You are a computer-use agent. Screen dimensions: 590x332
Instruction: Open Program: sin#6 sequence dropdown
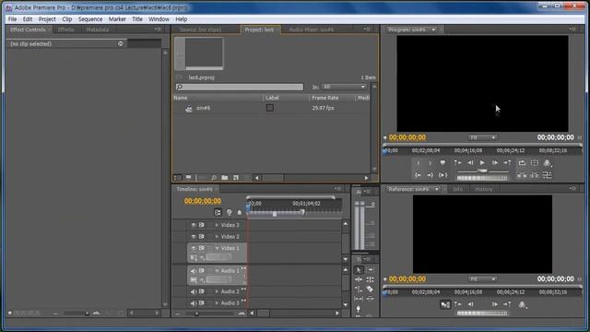tap(433, 30)
